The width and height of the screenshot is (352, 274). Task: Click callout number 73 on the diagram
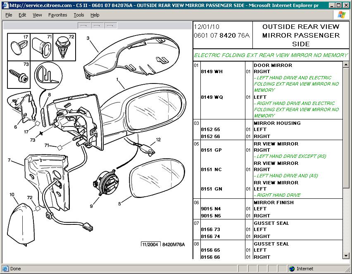coord(33,140)
